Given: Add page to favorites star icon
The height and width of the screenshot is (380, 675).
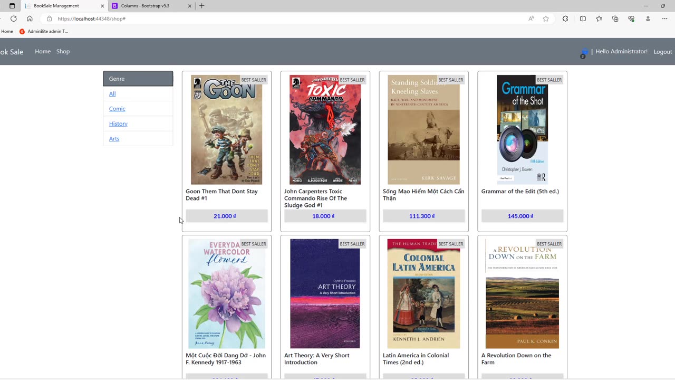Looking at the screenshot, I should point(546,18).
